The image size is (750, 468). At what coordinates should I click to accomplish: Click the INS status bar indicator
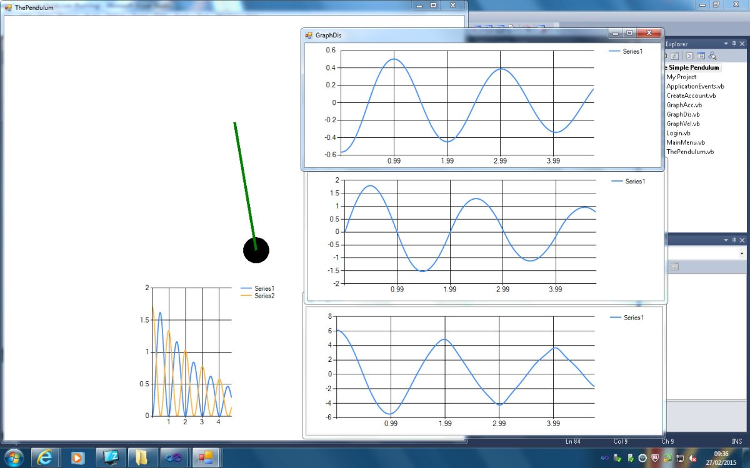pos(736,441)
